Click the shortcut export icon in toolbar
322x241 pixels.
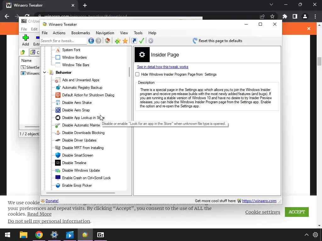coord(134,41)
